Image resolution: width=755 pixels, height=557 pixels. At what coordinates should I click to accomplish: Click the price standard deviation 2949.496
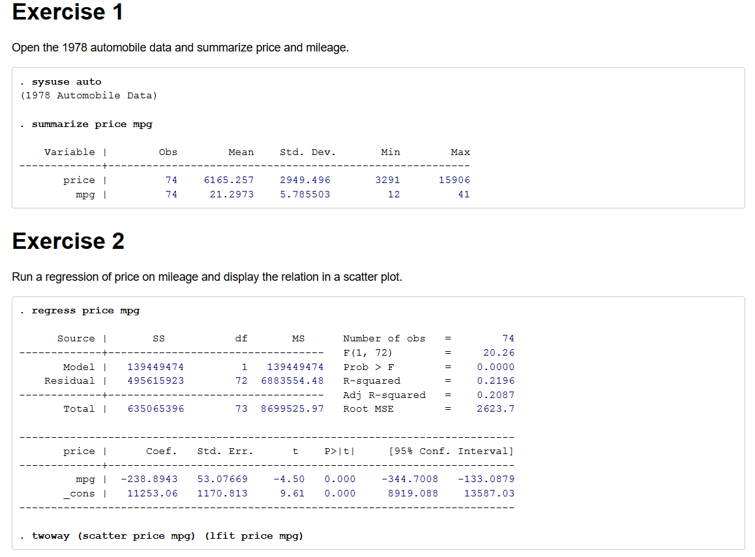click(x=304, y=180)
